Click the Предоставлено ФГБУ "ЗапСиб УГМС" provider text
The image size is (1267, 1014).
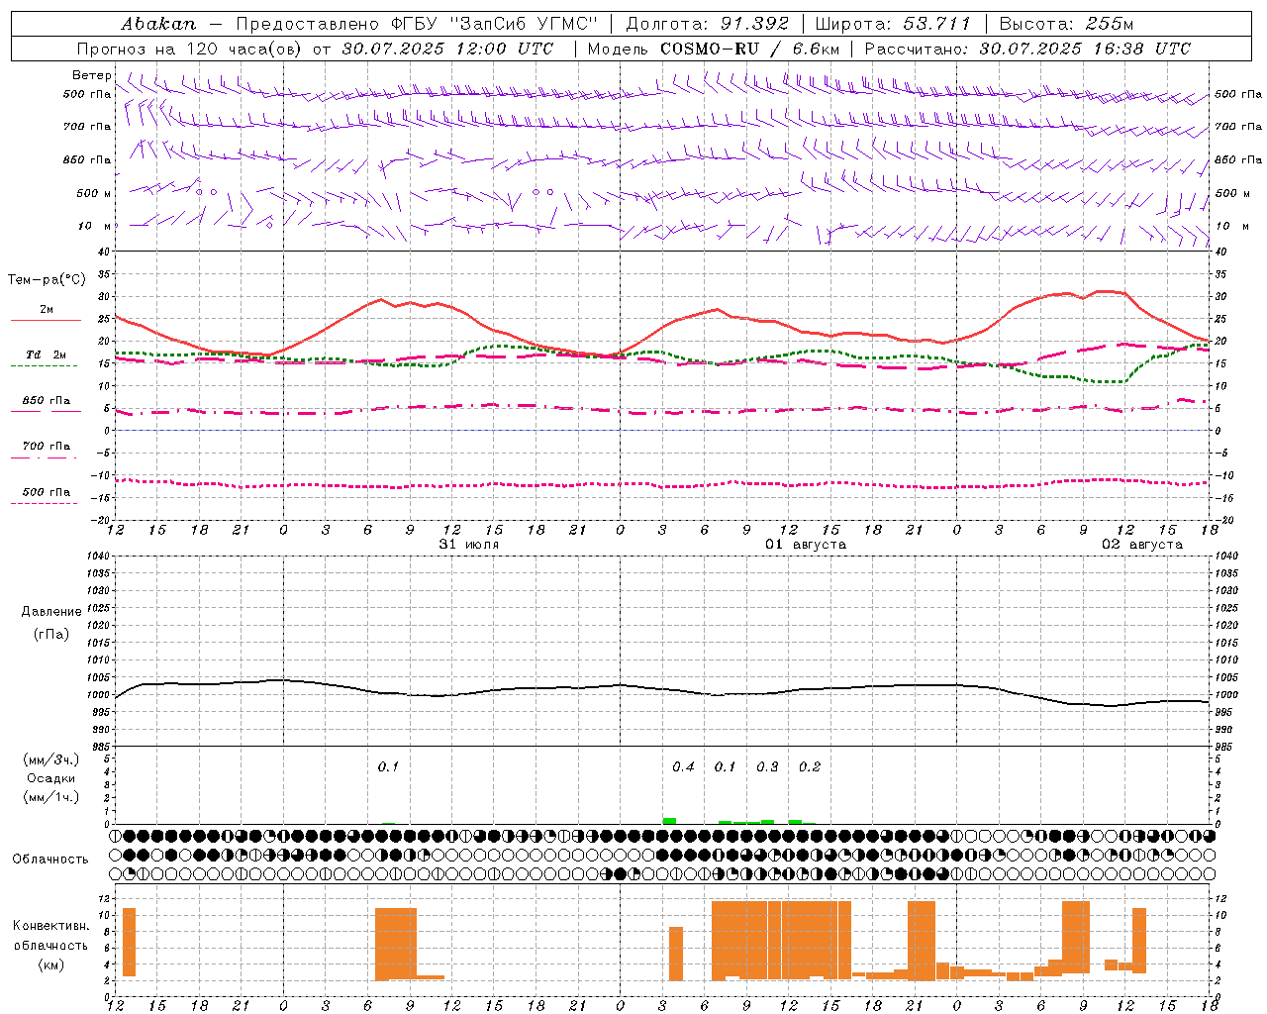417,24
